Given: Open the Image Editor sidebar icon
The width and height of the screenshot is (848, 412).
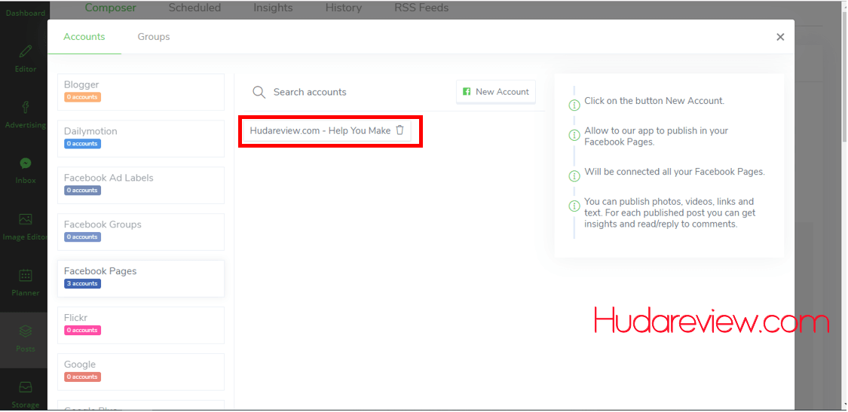Looking at the screenshot, I should (26, 219).
